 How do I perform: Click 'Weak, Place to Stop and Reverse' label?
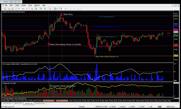tap(107, 57)
